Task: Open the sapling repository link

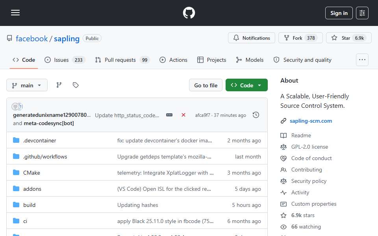Action: coord(67,39)
